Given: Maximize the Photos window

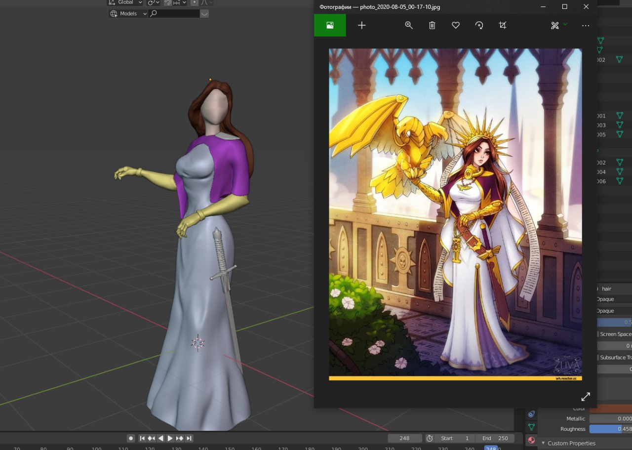Looking at the screenshot, I should tap(564, 6).
